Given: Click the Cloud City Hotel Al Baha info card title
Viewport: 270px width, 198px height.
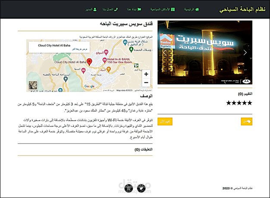Looking at the screenshot, I should coord(54,46).
